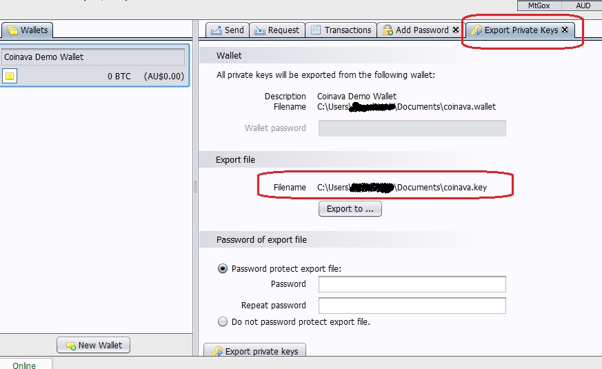Viewport: 602px width, 369px height.
Task: Open the Send tab
Action: (228, 30)
